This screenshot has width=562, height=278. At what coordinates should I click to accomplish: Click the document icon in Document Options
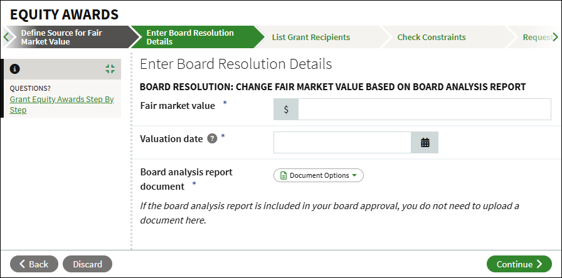point(283,176)
